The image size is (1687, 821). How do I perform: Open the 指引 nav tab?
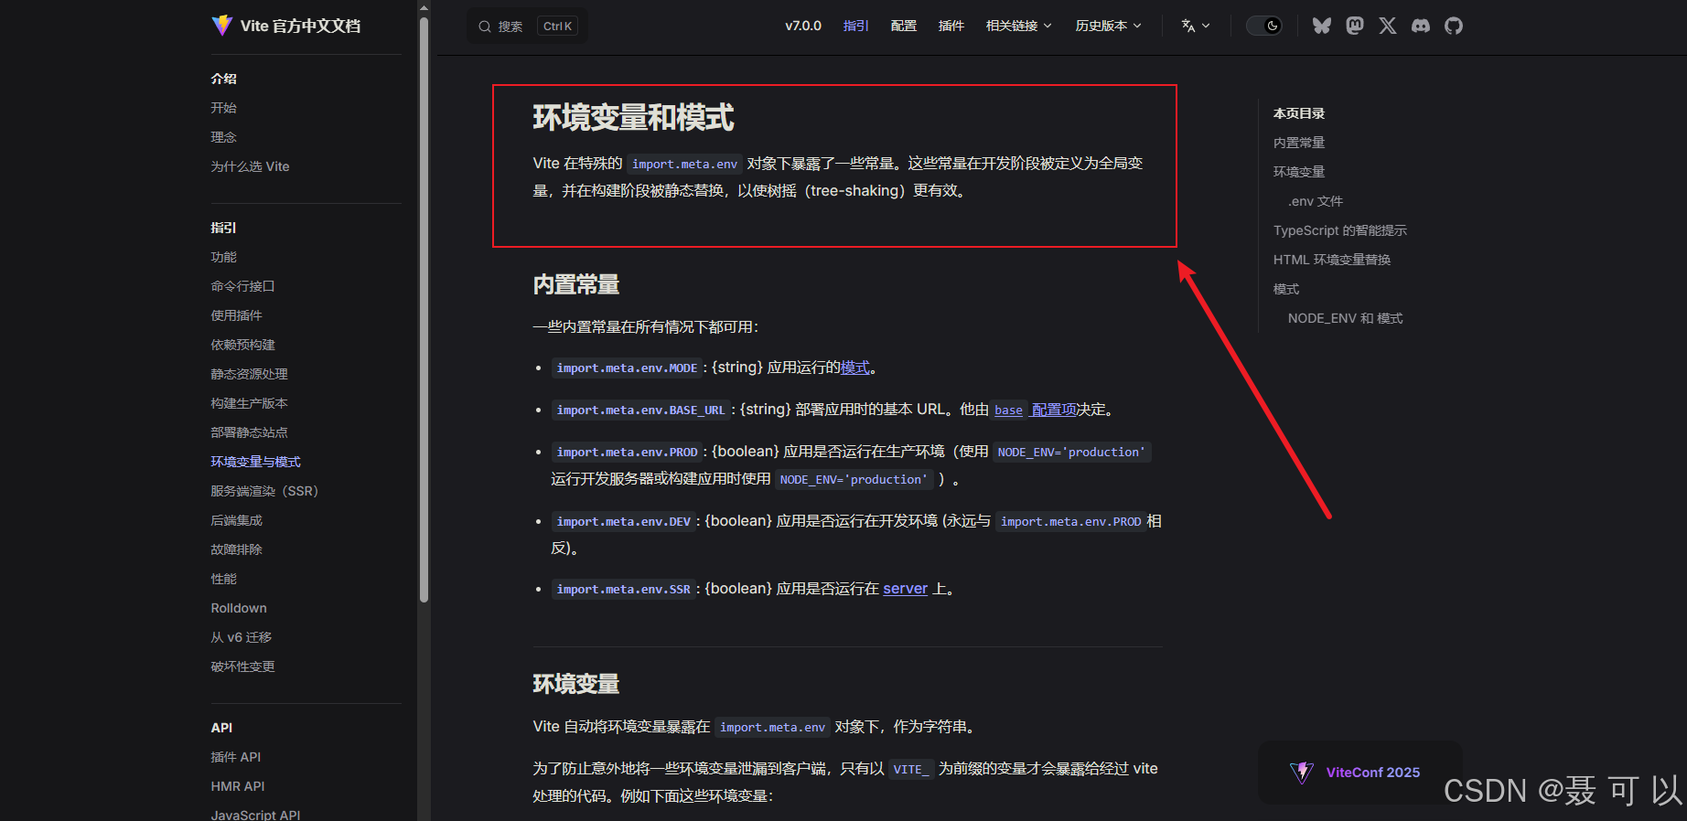pos(856,26)
